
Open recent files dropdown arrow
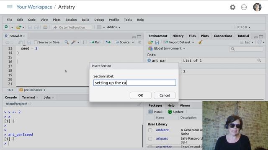click(23, 27)
